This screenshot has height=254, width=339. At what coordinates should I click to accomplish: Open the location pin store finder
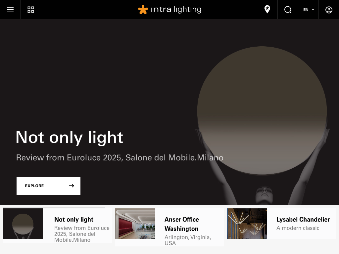(267, 10)
